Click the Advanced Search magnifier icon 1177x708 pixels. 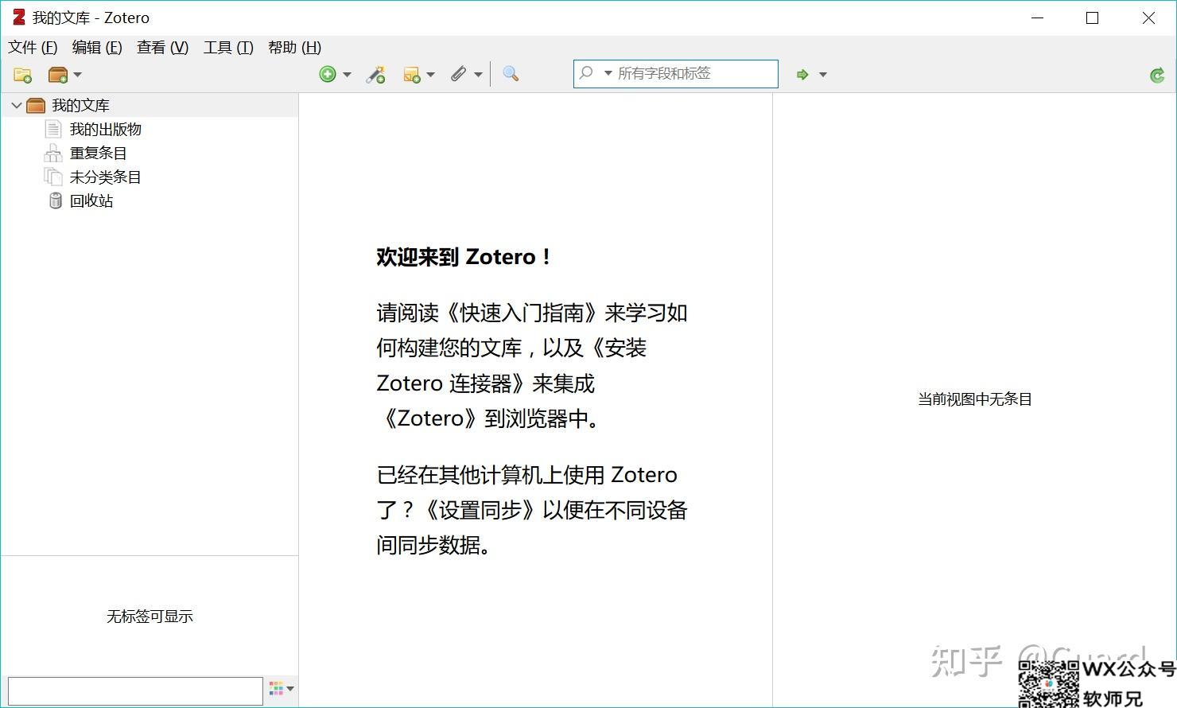point(511,74)
